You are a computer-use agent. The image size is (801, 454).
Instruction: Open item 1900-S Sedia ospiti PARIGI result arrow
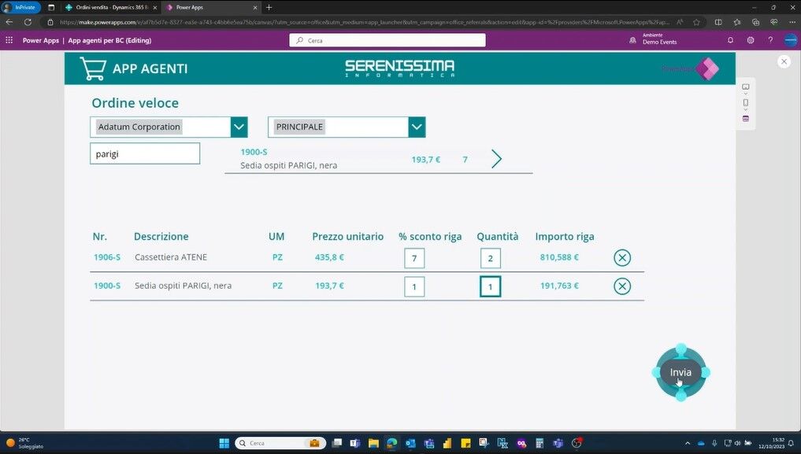(x=496, y=159)
